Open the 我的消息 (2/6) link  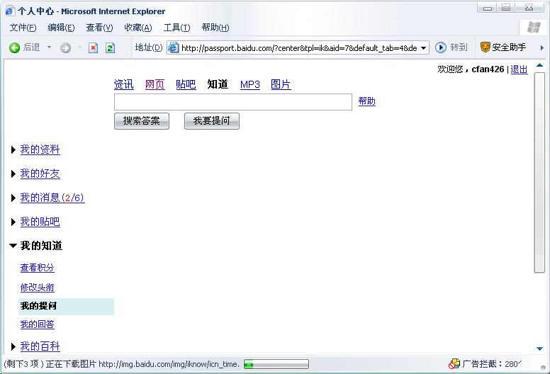52,198
